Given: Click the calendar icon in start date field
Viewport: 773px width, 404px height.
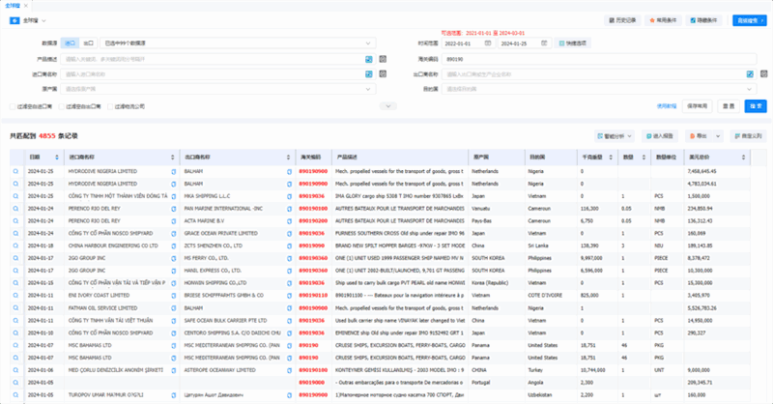Looking at the screenshot, I should pyautogui.click(x=488, y=43).
